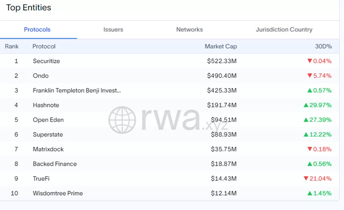Click the red down arrow beside TrueFi's 21.04%

(306, 179)
